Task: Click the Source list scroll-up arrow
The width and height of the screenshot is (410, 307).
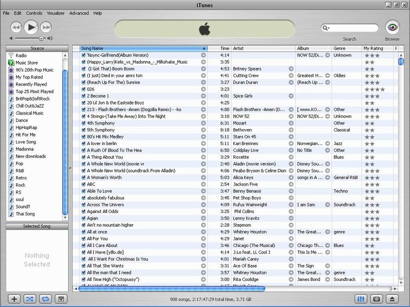Action: click(65, 55)
